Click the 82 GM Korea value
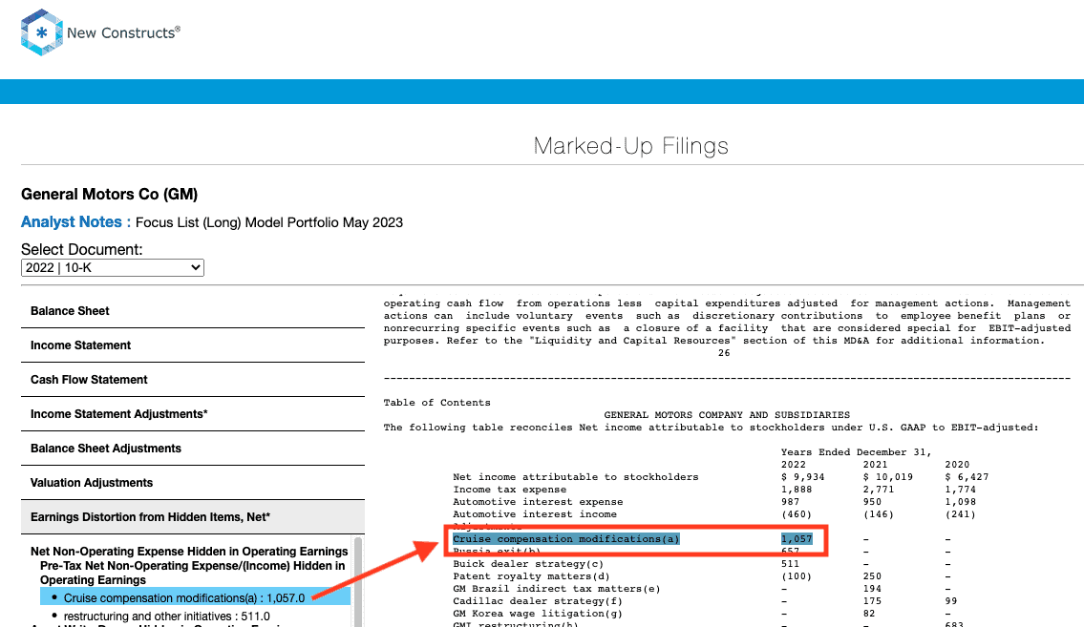The width and height of the screenshot is (1084, 627). pyautogui.click(x=869, y=614)
